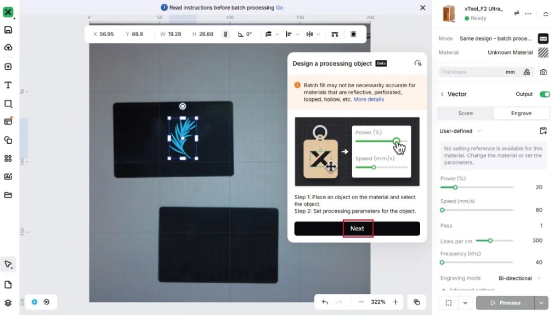554x316 pixels.
Task: Click the Undo arrow
Action: (x=325, y=302)
